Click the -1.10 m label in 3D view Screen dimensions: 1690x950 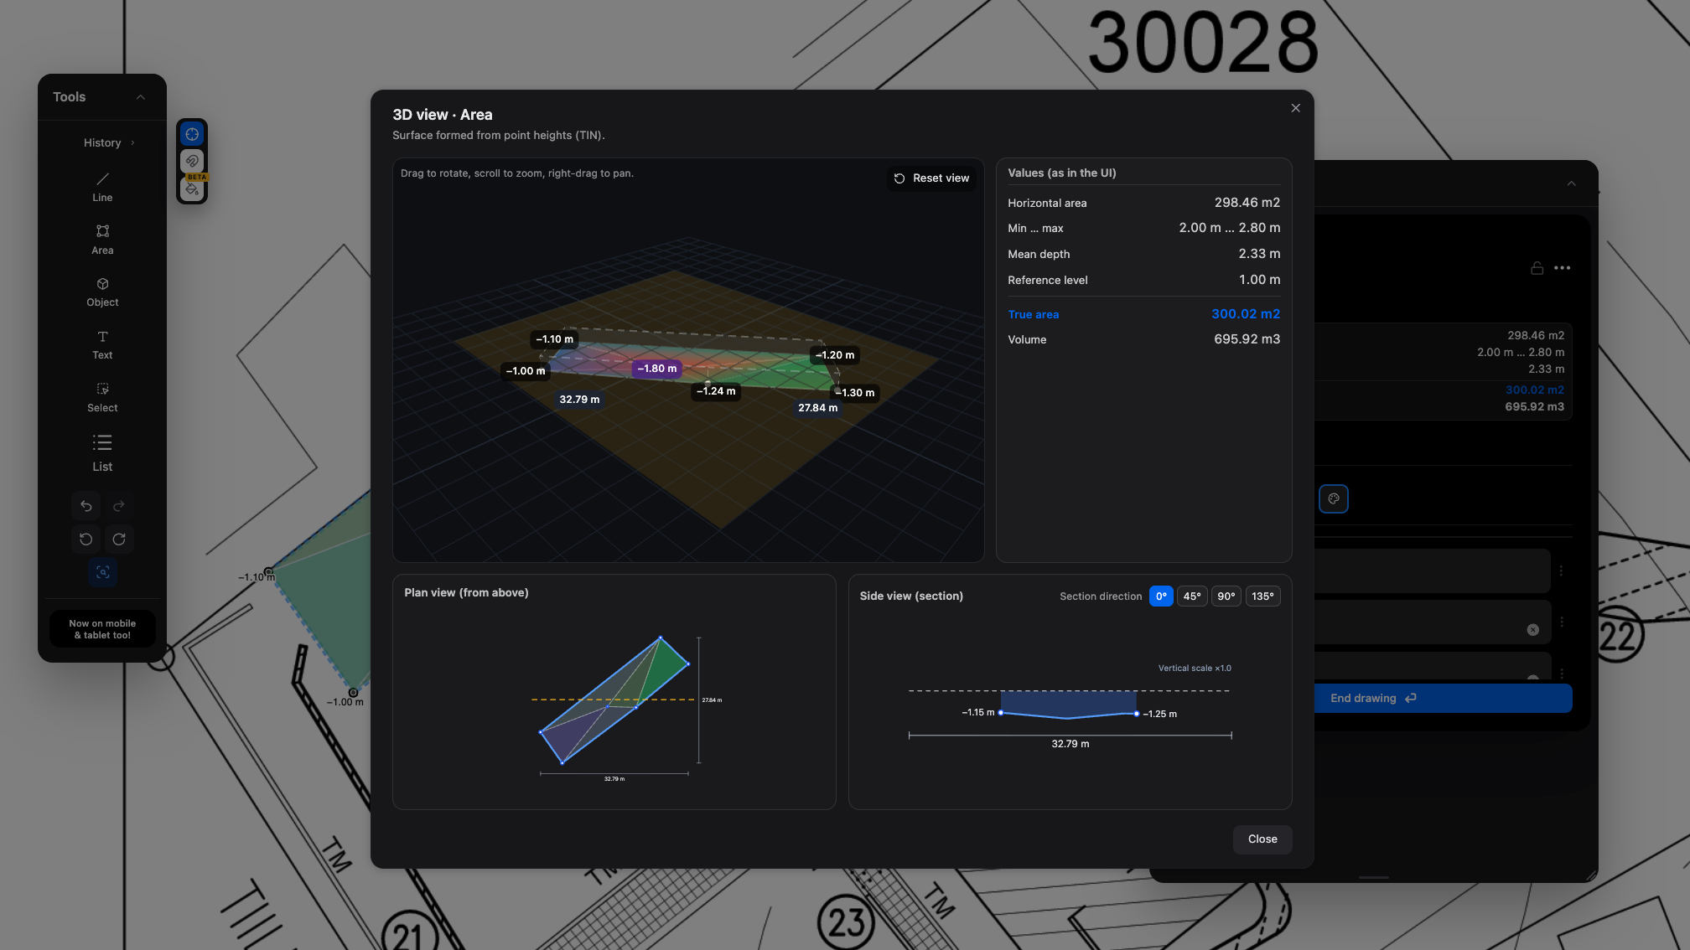tap(555, 339)
